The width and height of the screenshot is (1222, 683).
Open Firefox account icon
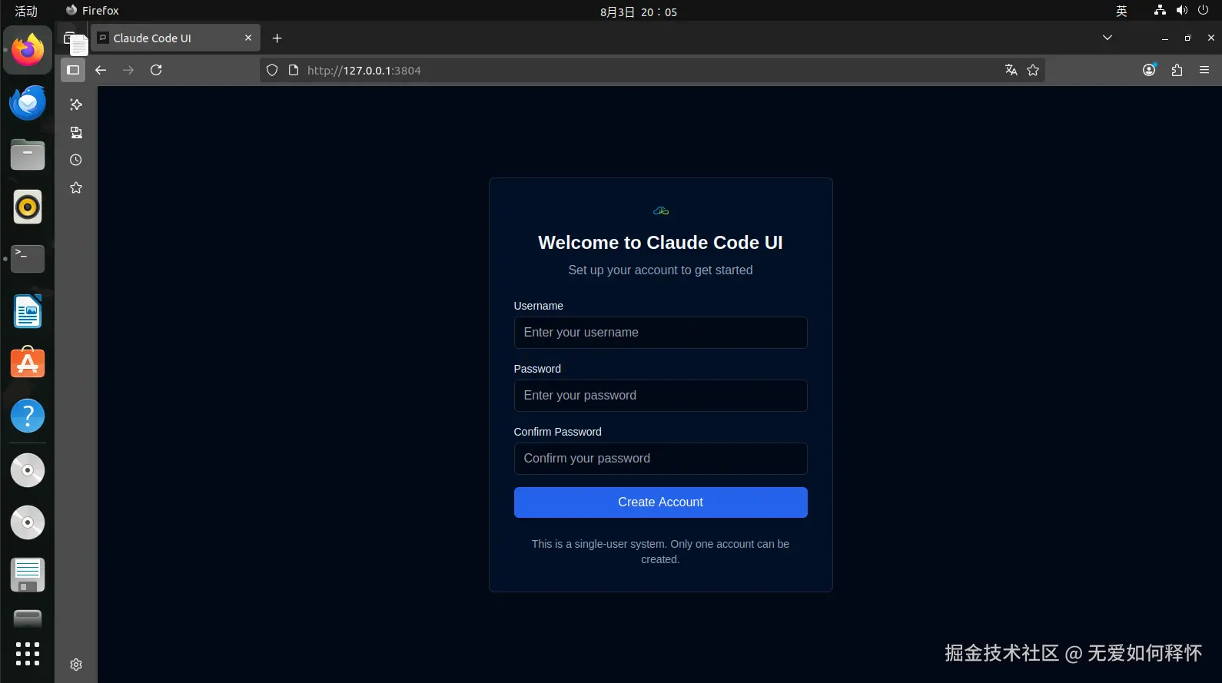(1149, 70)
